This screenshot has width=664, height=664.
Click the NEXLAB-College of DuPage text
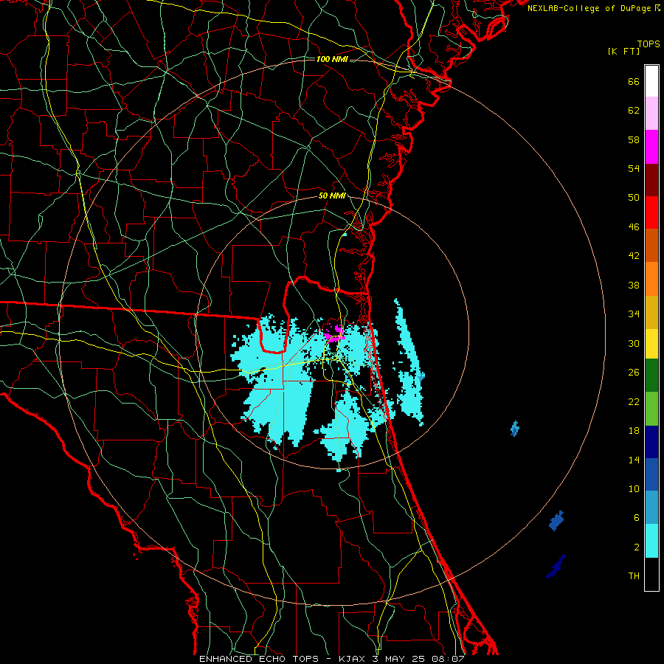(x=589, y=8)
